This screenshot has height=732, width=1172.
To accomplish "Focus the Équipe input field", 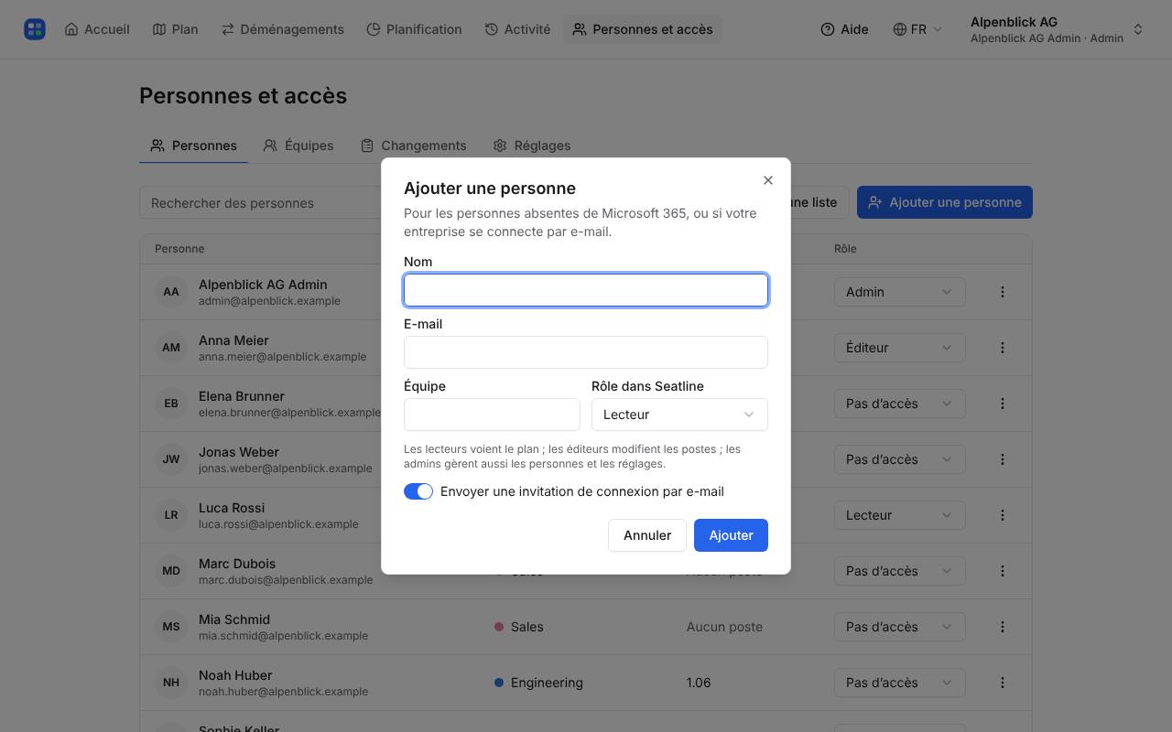I will pos(492,414).
